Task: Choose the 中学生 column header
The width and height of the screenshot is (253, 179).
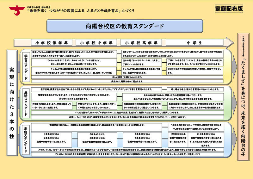Action: (x=193, y=42)
